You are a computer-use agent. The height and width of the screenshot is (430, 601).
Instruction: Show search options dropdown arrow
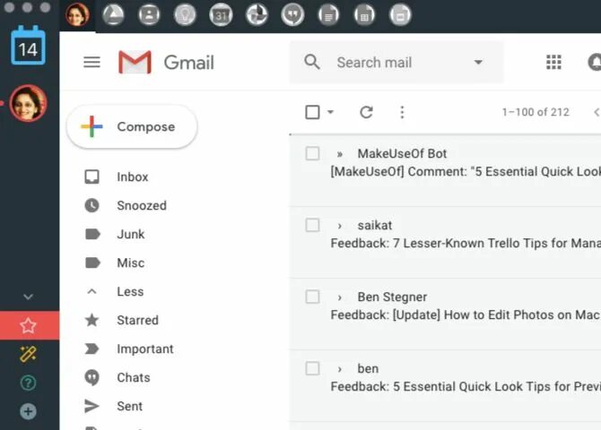pyautogui.click(x=478, y=62)
